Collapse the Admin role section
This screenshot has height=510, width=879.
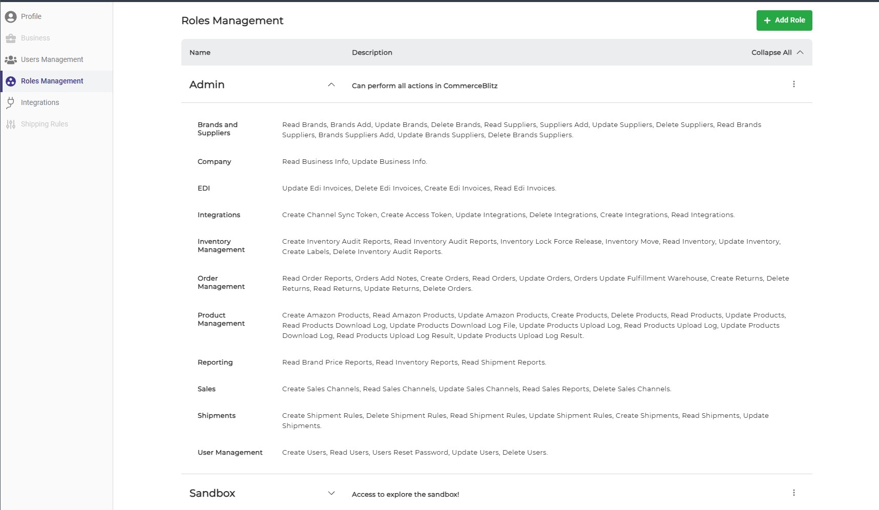click(331, 85)
